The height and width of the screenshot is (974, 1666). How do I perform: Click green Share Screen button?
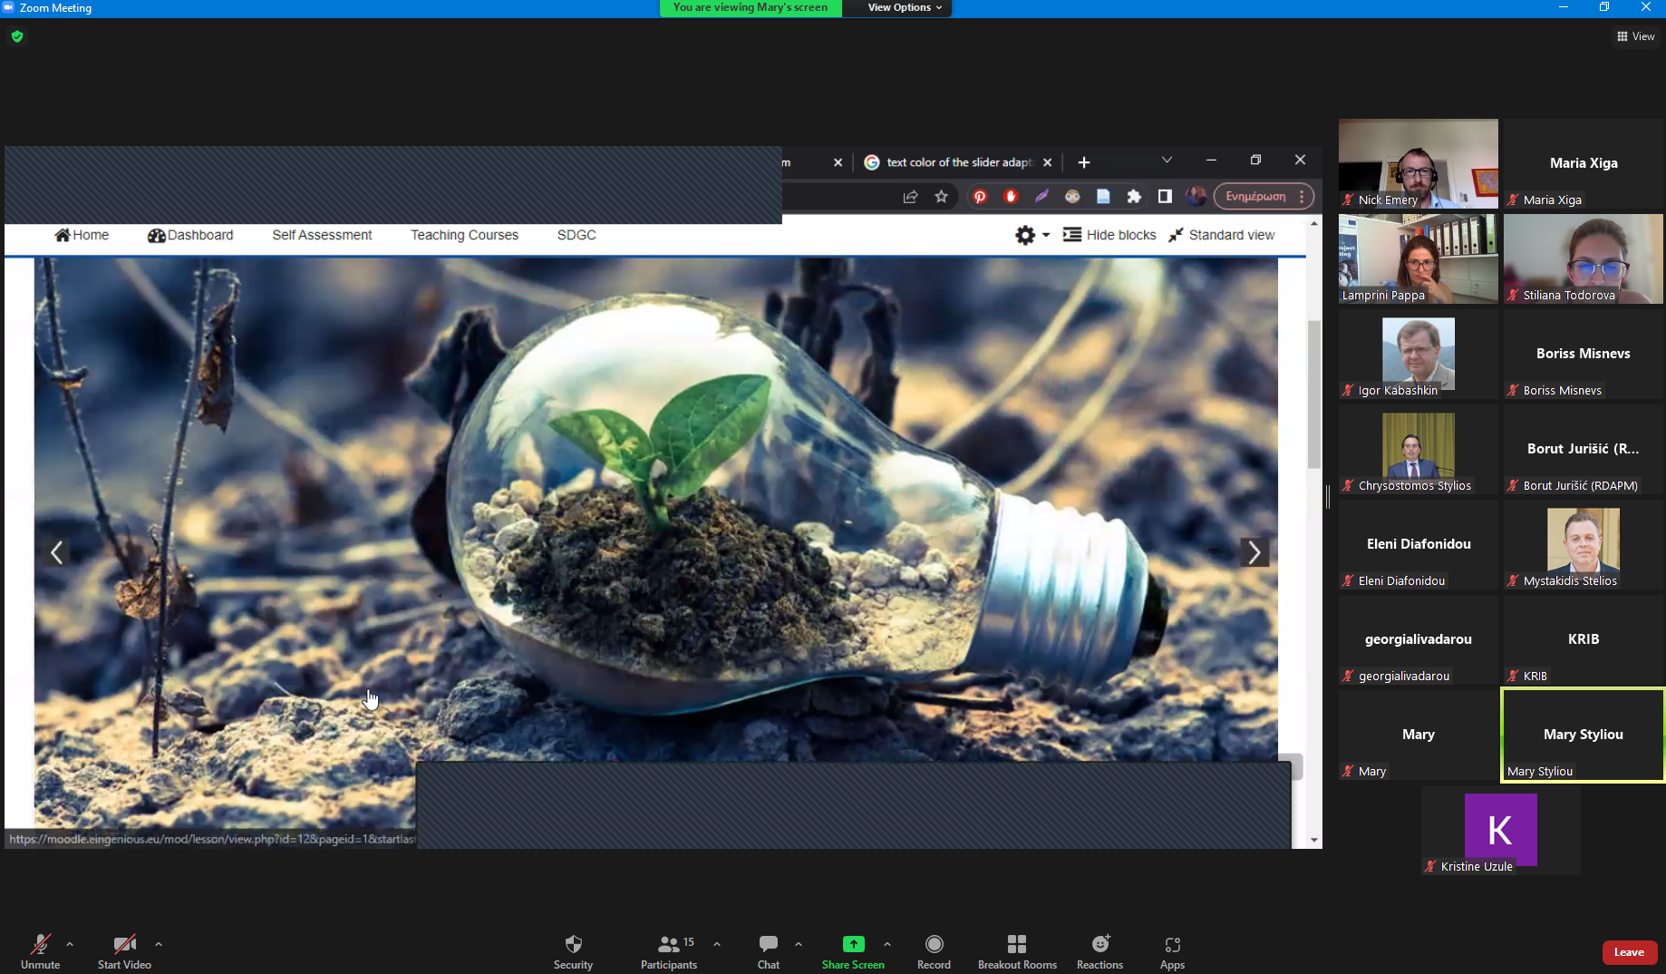[853, 951]
